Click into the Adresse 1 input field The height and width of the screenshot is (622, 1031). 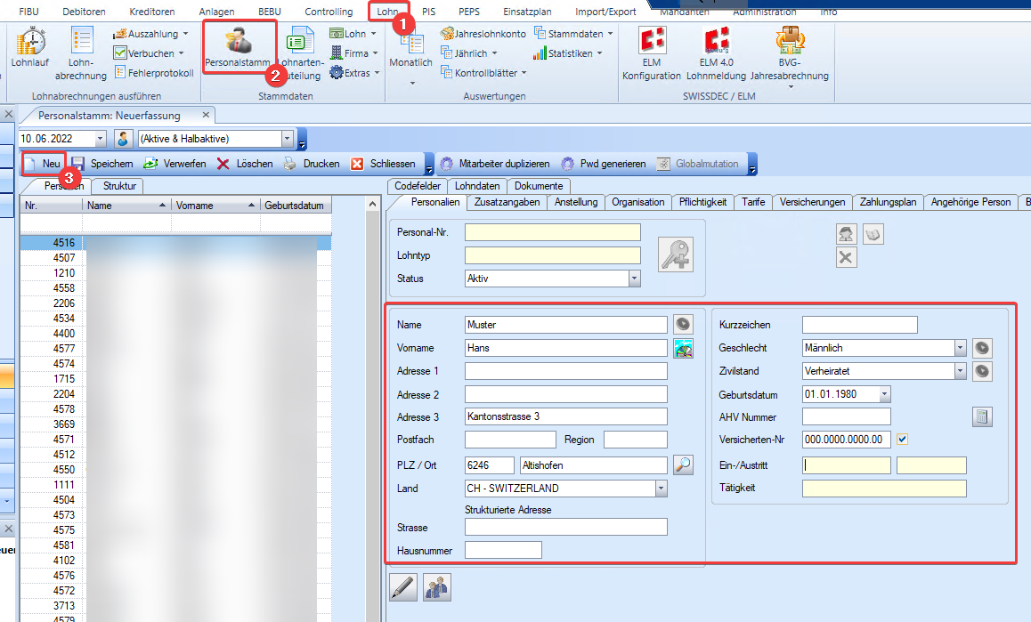click(x=565, y=371)
